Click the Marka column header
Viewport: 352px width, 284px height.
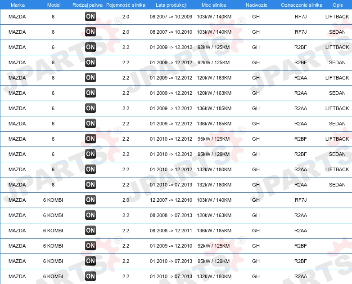(18, 5)
